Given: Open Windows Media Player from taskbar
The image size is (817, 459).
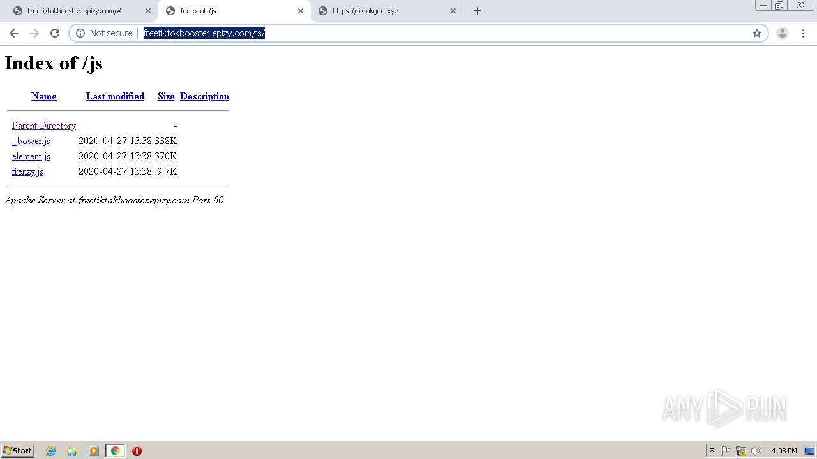Looking at the screenshot, I should (94, 451).
